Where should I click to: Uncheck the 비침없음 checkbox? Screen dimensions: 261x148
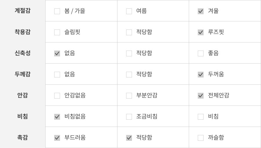[57, 117]
